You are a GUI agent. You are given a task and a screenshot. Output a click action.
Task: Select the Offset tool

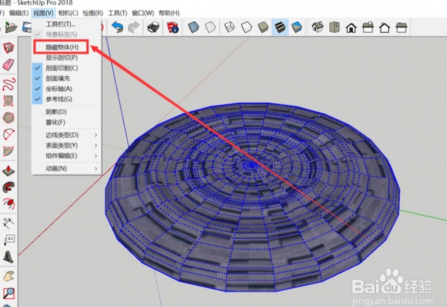[x=8, y=204]
